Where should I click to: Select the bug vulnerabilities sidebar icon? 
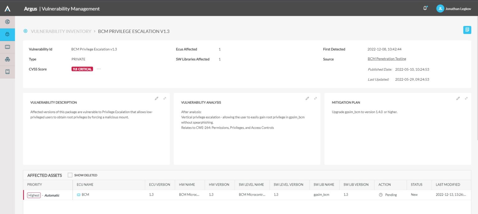7,34
